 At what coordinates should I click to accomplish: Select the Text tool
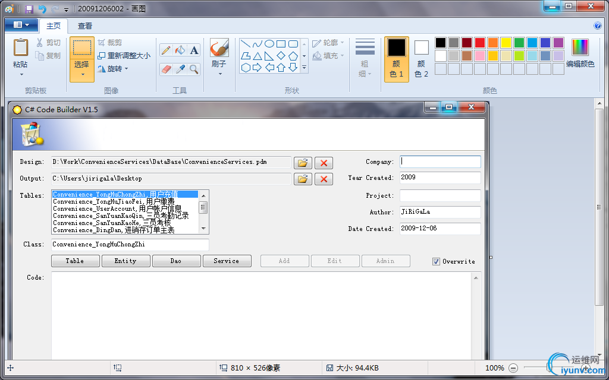pyautogui.click(x=194, y=50)
